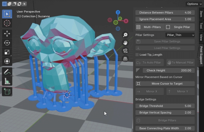
Task: Click Bridge Threshold value field
Action: click(165, 106)
